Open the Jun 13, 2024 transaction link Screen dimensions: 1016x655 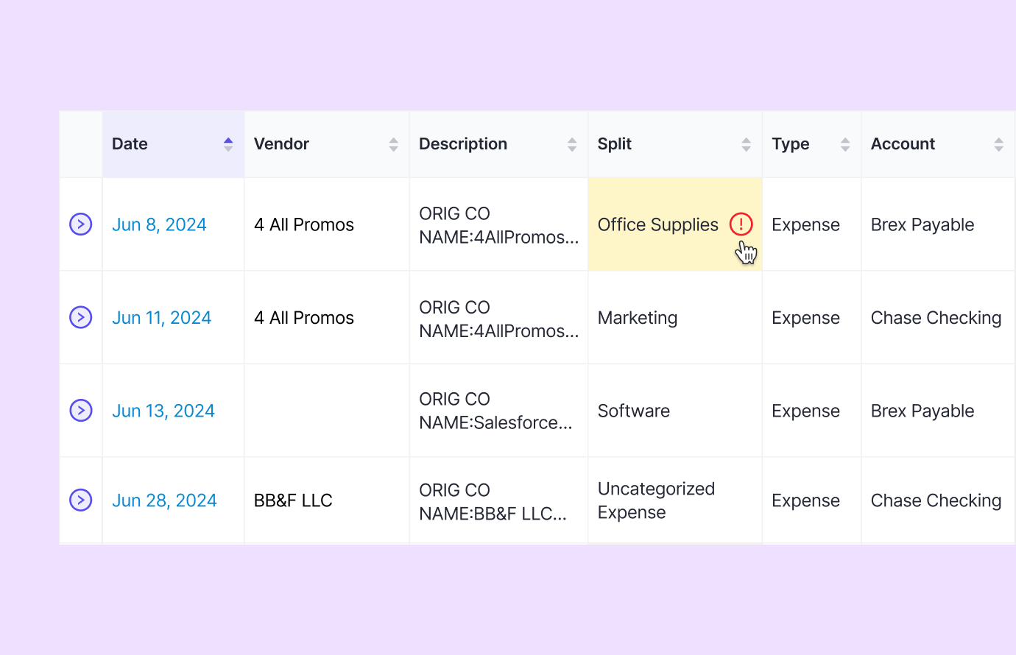click(163, 411)
